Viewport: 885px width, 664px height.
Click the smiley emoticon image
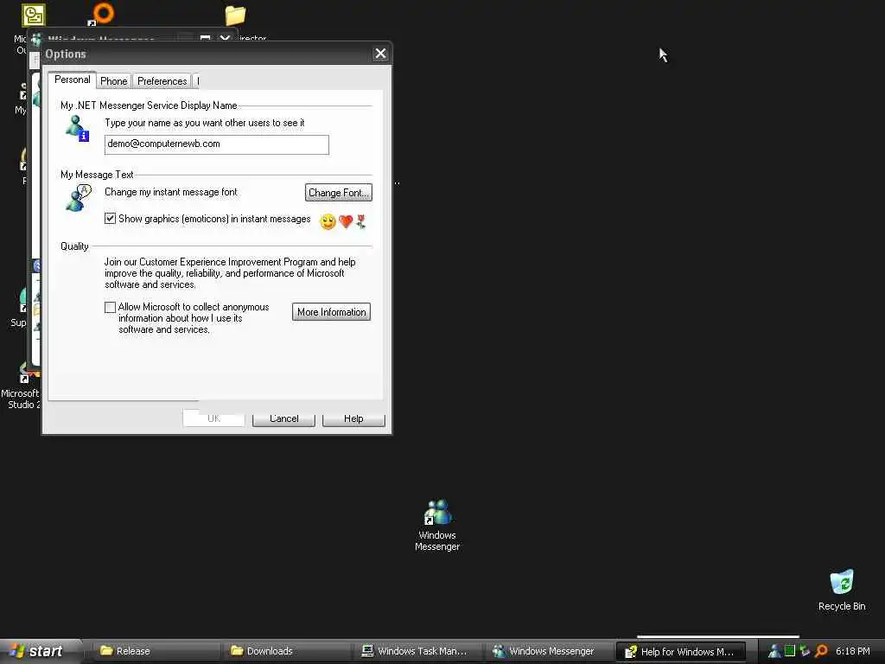coord(328,221)
